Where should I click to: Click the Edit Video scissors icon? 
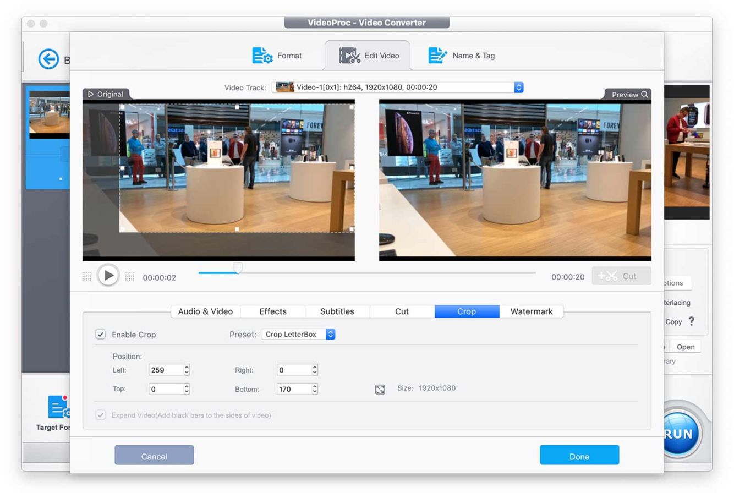click(349, 56)
